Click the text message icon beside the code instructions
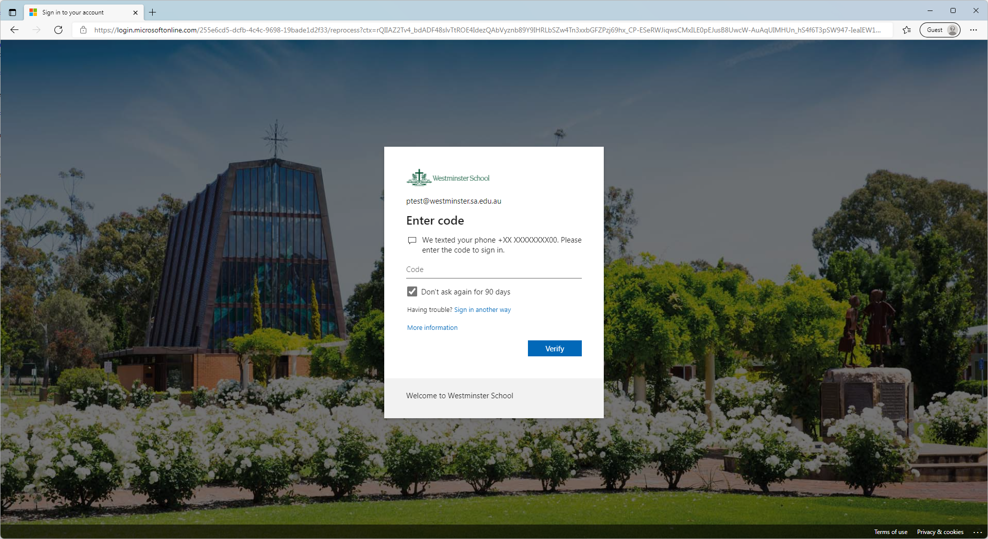 (412, 240)
